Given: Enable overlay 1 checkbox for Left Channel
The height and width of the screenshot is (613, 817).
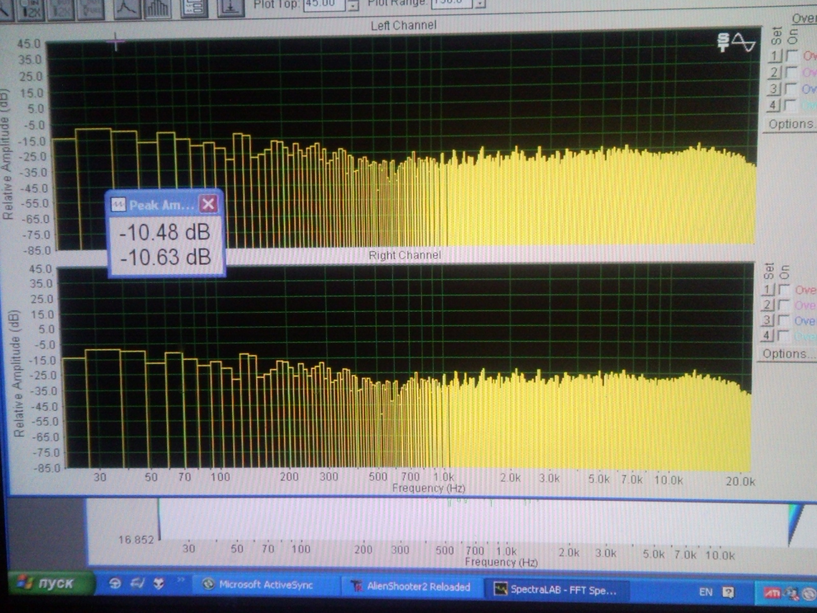Looking at the screenshot, I should (791, 56).
